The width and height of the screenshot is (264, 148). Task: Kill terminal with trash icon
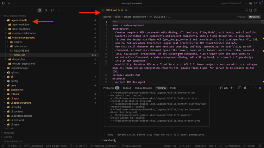[x=245, y=88]
